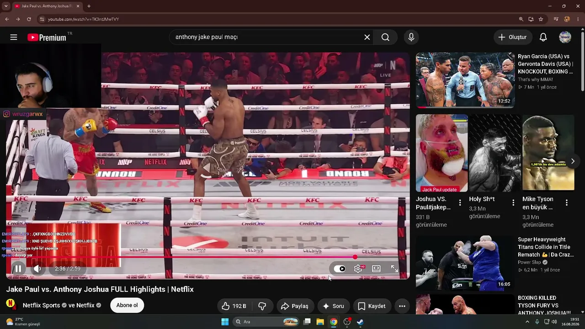Image resolution: width=585 pixels, height=329 pixels.
Task: Open the Power Slap channel name
Action: coord(529,262)
